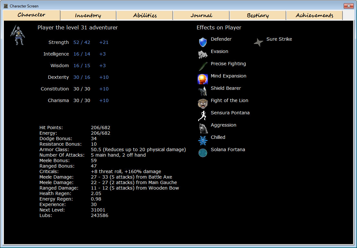Click the Shield Bearer effect icon
The width and height of the screenshot is (357, 248).
pyautogui.click(x=202, y=90)
